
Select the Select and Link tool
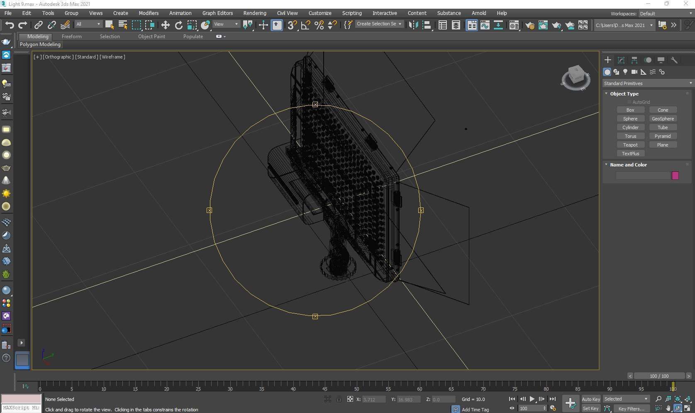coord(38,25)
